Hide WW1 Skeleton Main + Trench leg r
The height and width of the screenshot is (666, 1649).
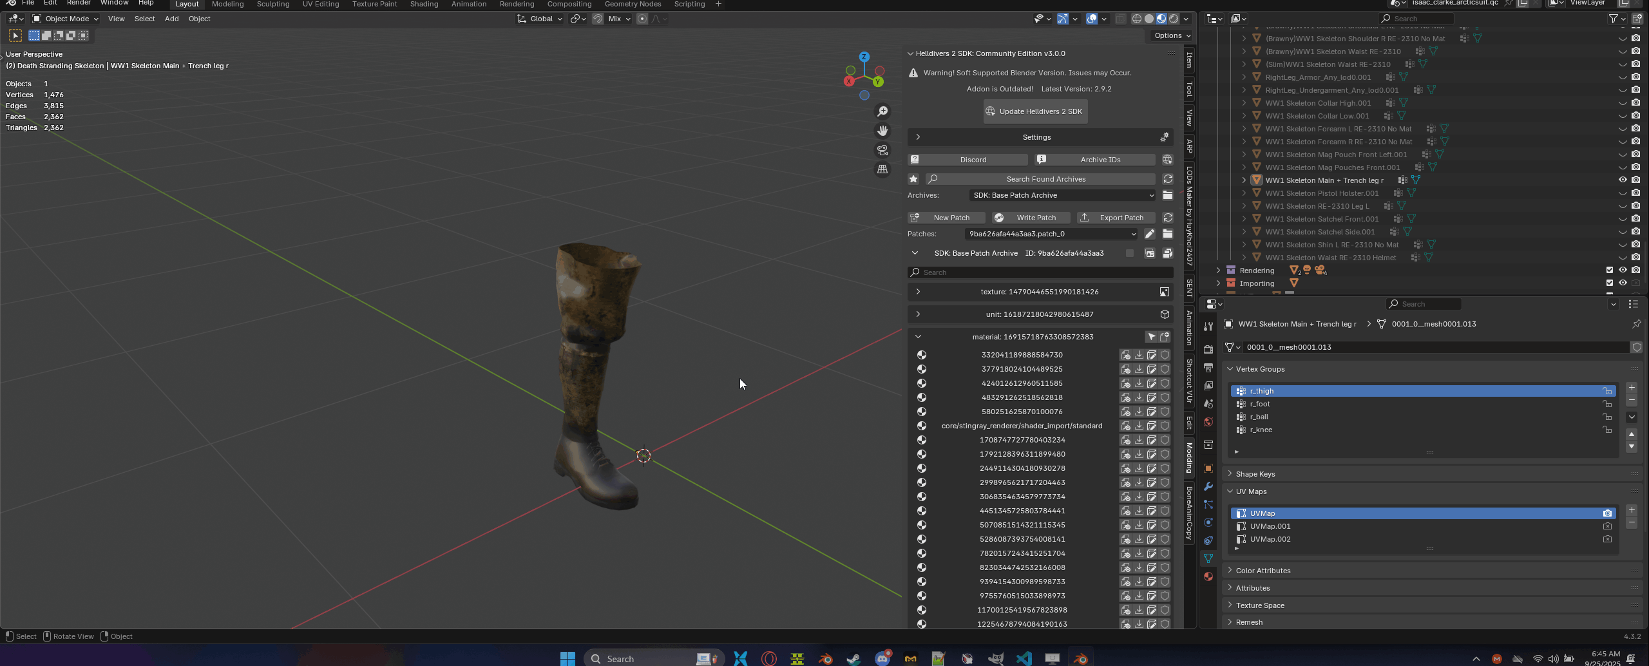point(1623,180)
